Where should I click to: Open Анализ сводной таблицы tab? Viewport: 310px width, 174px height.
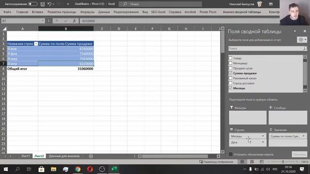pos(242,12)
